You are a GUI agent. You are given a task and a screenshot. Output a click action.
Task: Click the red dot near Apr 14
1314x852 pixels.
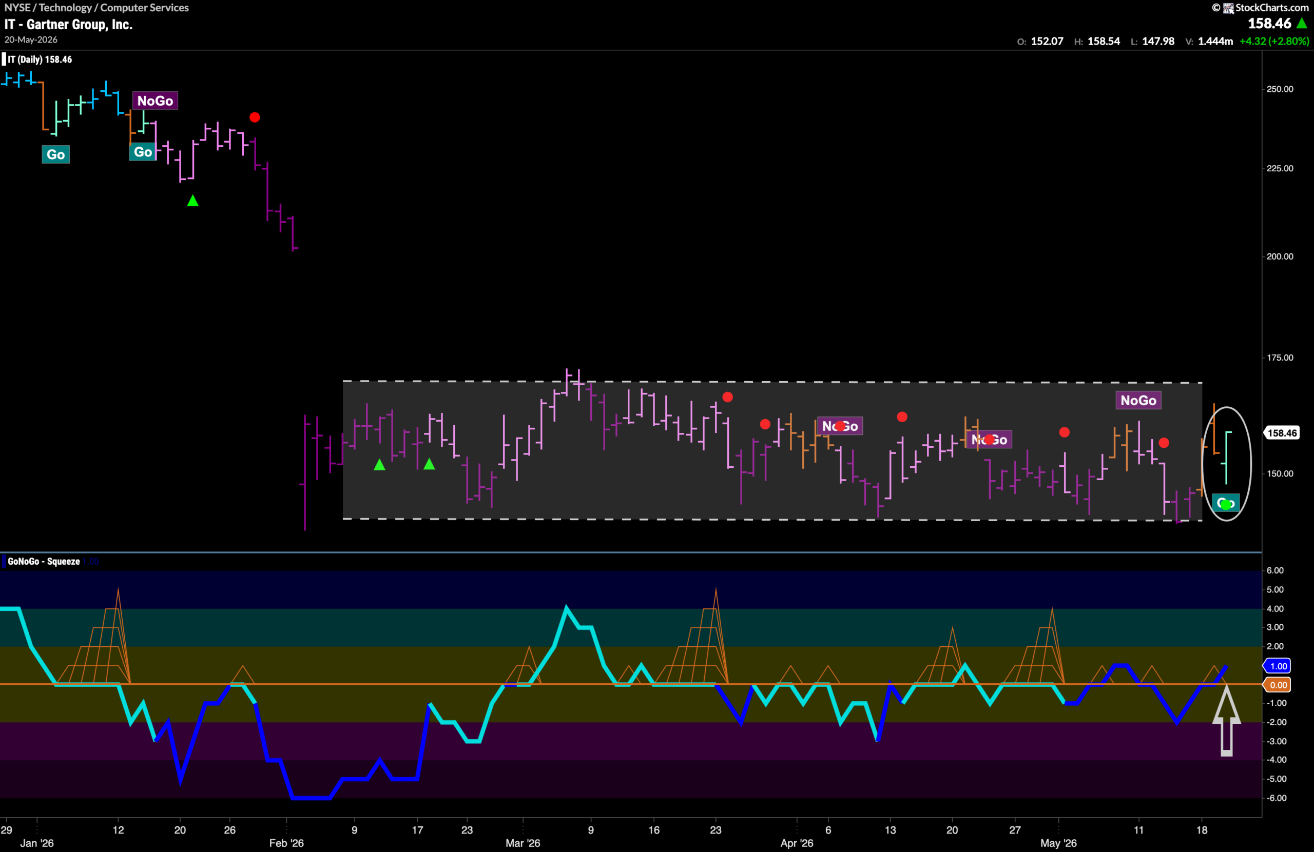(x=902, y=417)
